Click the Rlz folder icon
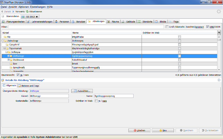The width and height of the screenshot is (223, 139). pyautogui.click(x=5, y=37)
